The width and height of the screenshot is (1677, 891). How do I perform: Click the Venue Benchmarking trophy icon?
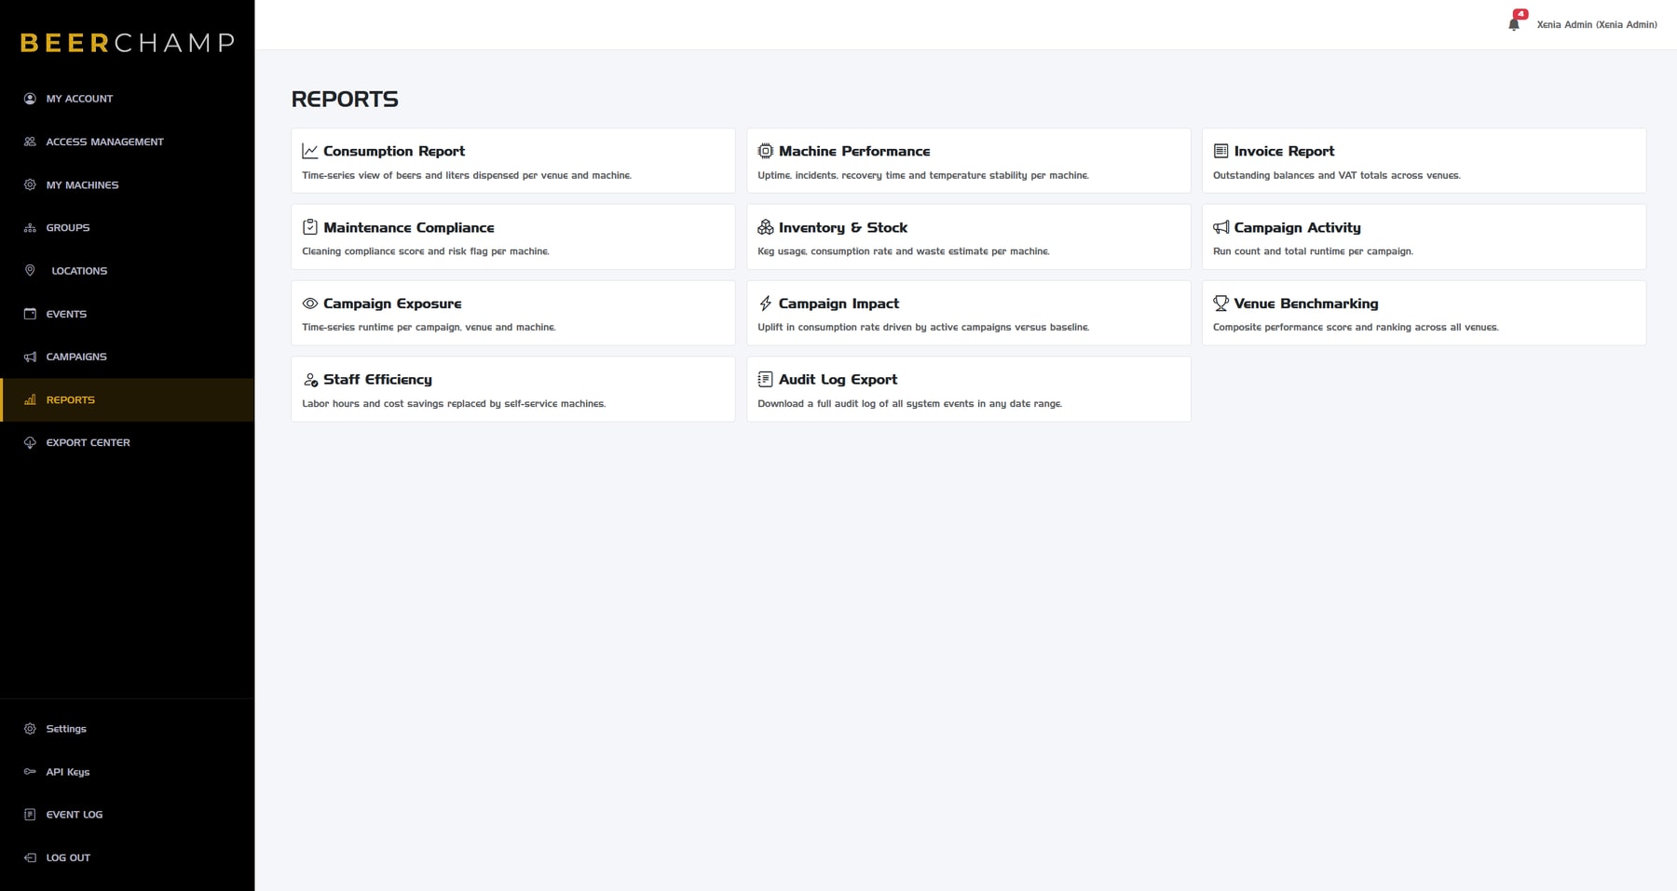1221,304
